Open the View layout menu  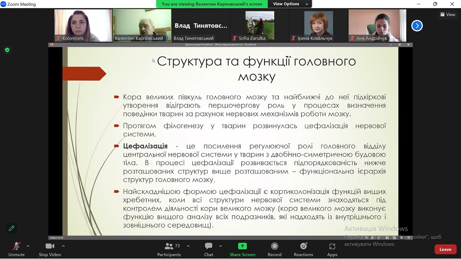click(x=448, y=15)
